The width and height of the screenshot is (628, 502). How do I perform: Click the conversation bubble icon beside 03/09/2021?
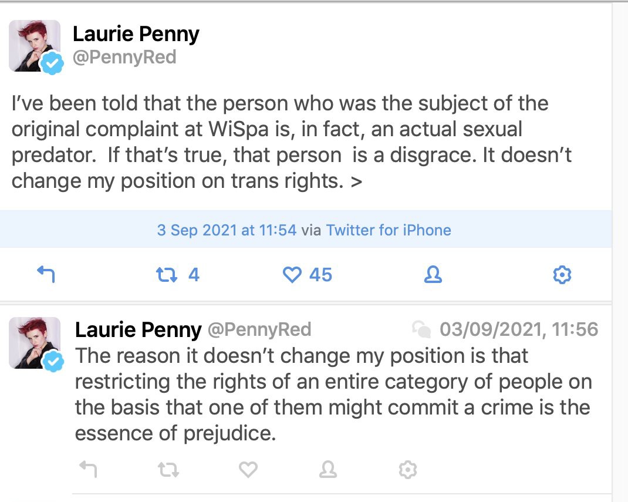point(421,330)
